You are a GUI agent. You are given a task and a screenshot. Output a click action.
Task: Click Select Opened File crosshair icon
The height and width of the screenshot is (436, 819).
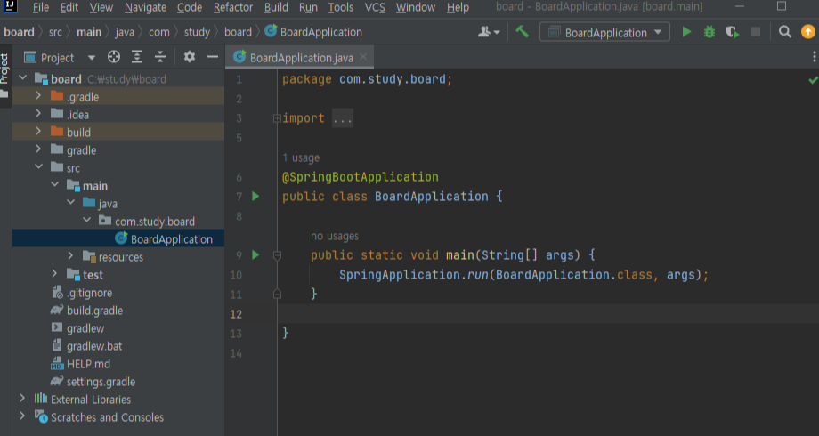coord(114,57)
